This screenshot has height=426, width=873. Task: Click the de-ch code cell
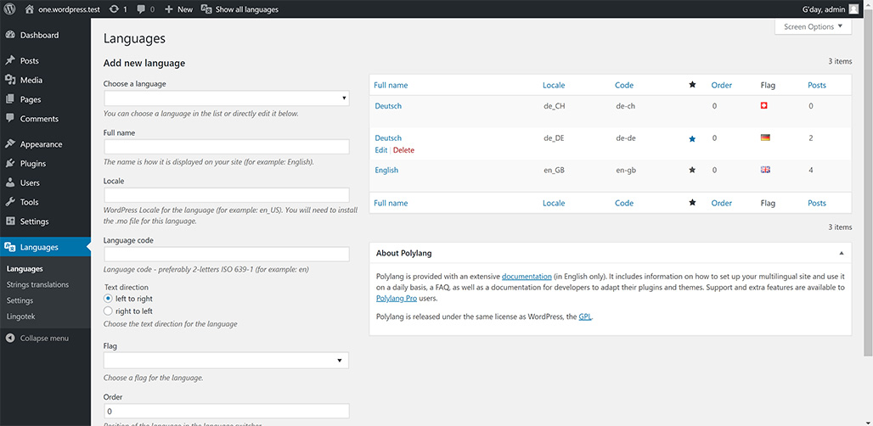pyautogui.click(x=625, y=106)
